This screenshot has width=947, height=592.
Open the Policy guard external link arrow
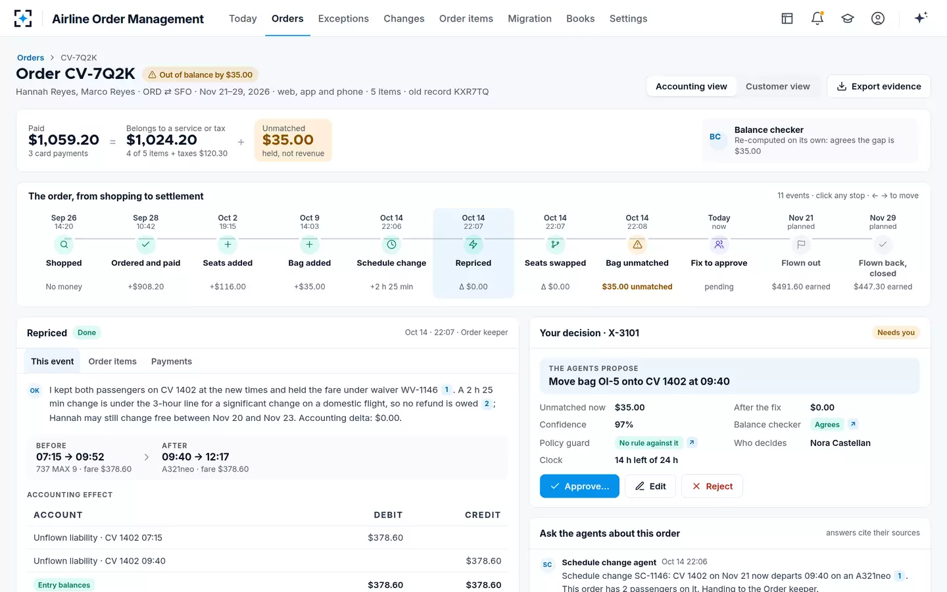(692, 443)
